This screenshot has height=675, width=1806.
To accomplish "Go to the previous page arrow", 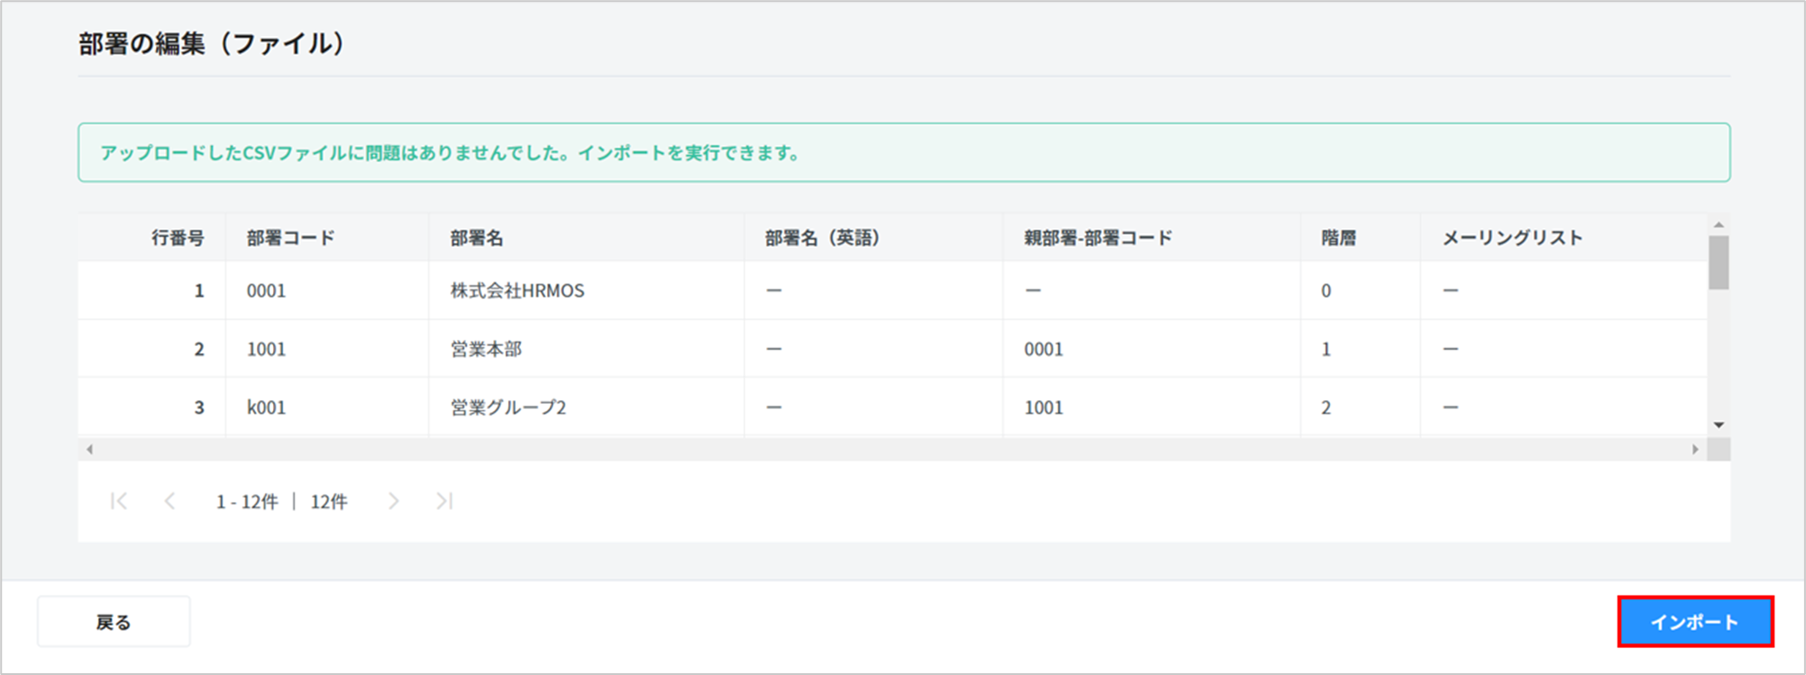I will point(169,501).
